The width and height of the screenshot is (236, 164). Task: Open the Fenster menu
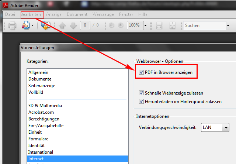tap(126, 14)
